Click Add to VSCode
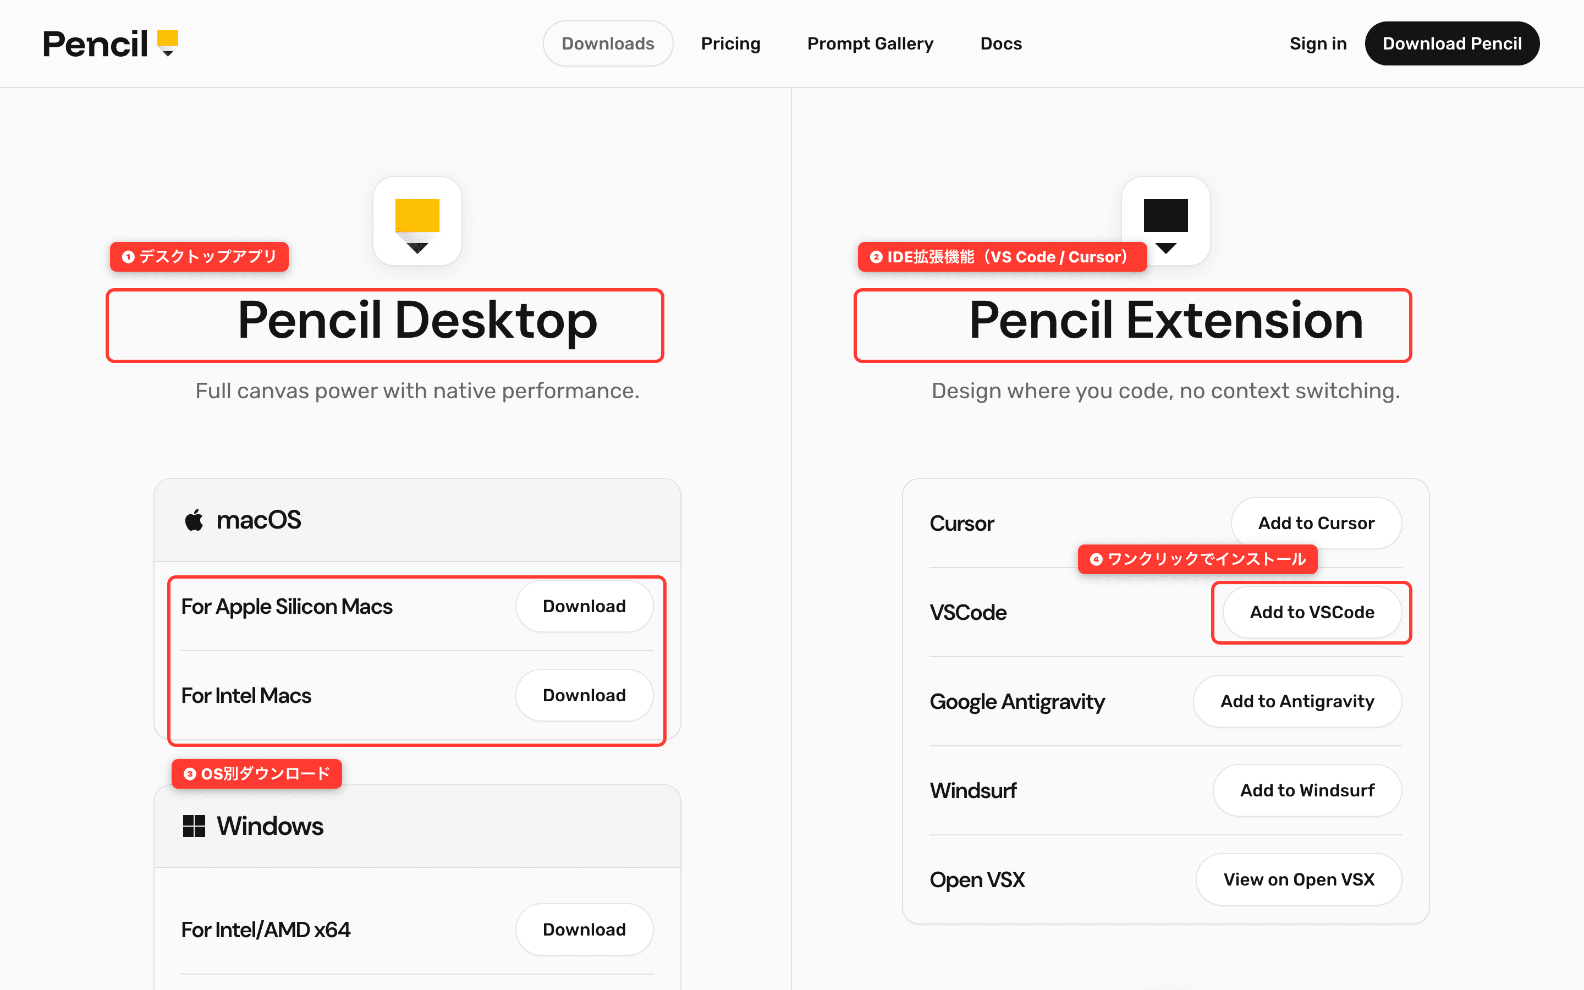 coord(1312,612)
